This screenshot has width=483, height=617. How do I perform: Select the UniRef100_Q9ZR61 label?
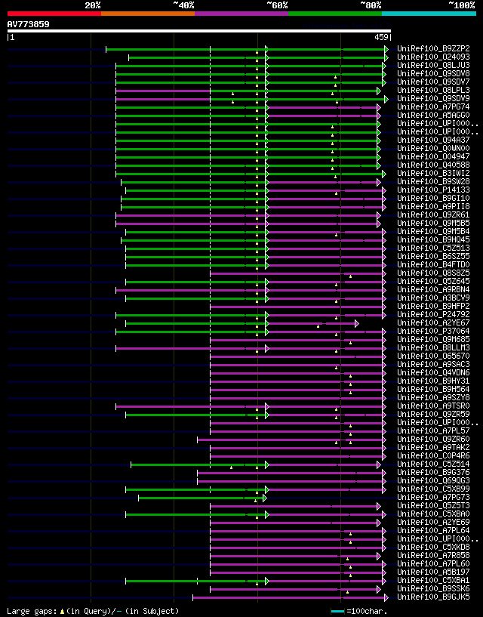(433, 214)
